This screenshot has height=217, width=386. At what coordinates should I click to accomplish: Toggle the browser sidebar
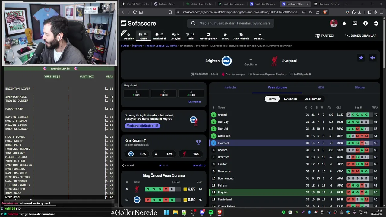point(369,12)
